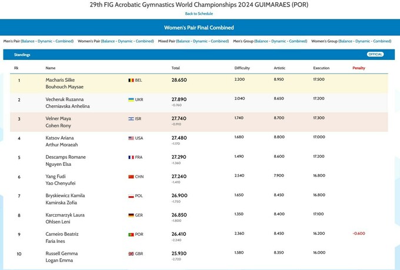Screen dimensions: 400x270
Task: Click the Belgium flag icon next to BEL
Action: pos(131,80)
